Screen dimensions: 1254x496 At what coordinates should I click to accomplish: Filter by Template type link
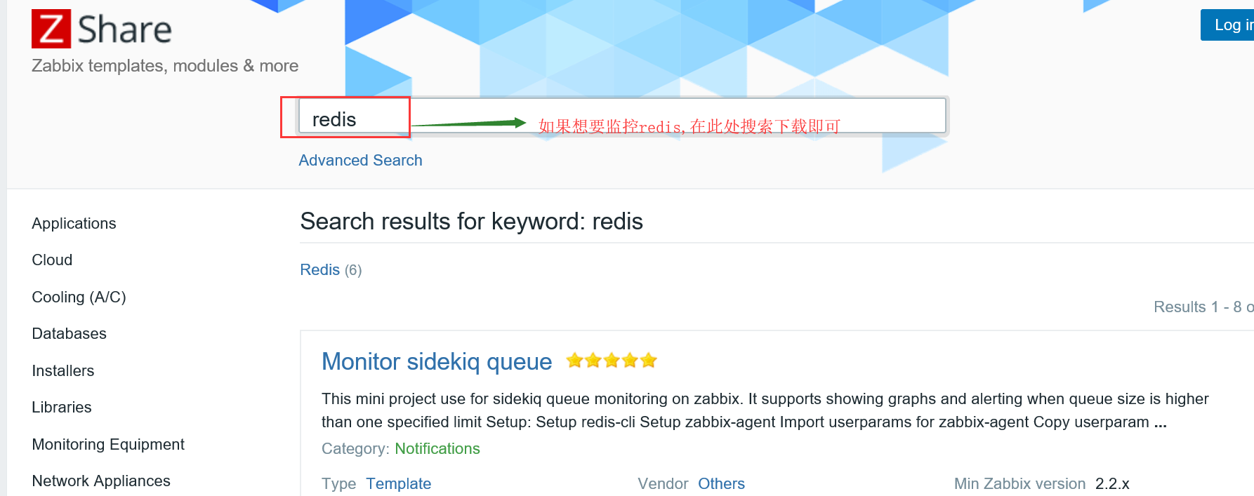pos(398,484)
